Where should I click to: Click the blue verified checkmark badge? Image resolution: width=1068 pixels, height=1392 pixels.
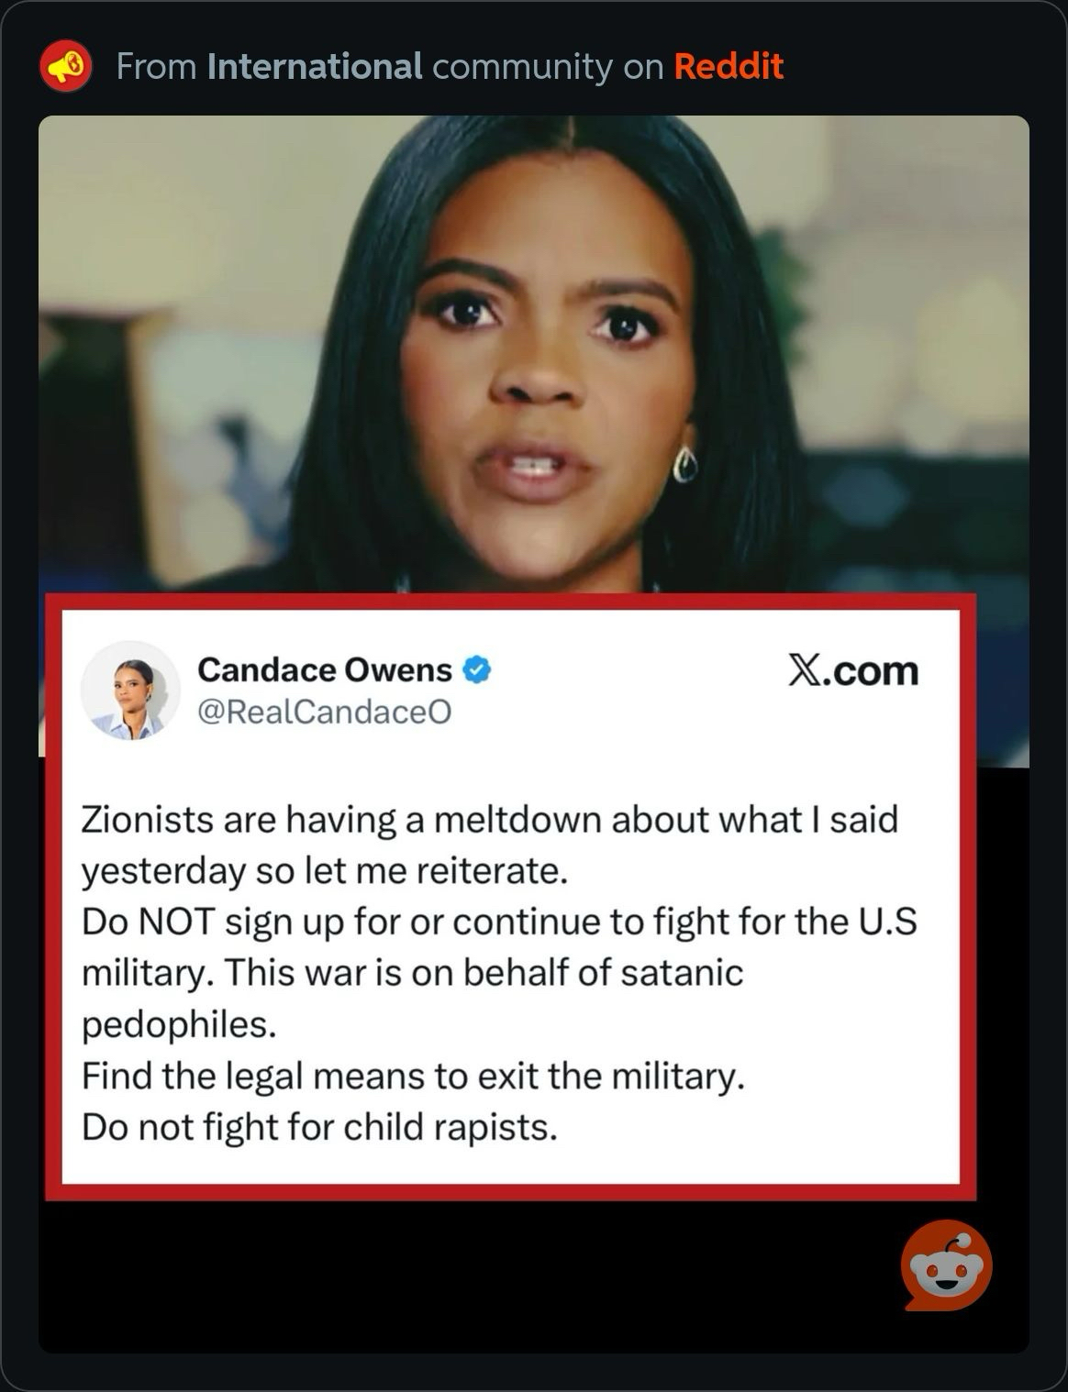(475, 670)
